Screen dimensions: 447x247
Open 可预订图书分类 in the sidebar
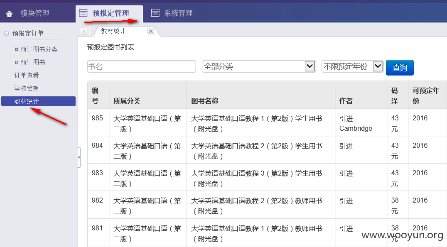(x=36, y=49)
